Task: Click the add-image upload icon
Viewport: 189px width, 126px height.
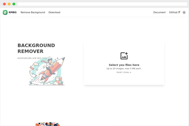Action: pos(124,56)
